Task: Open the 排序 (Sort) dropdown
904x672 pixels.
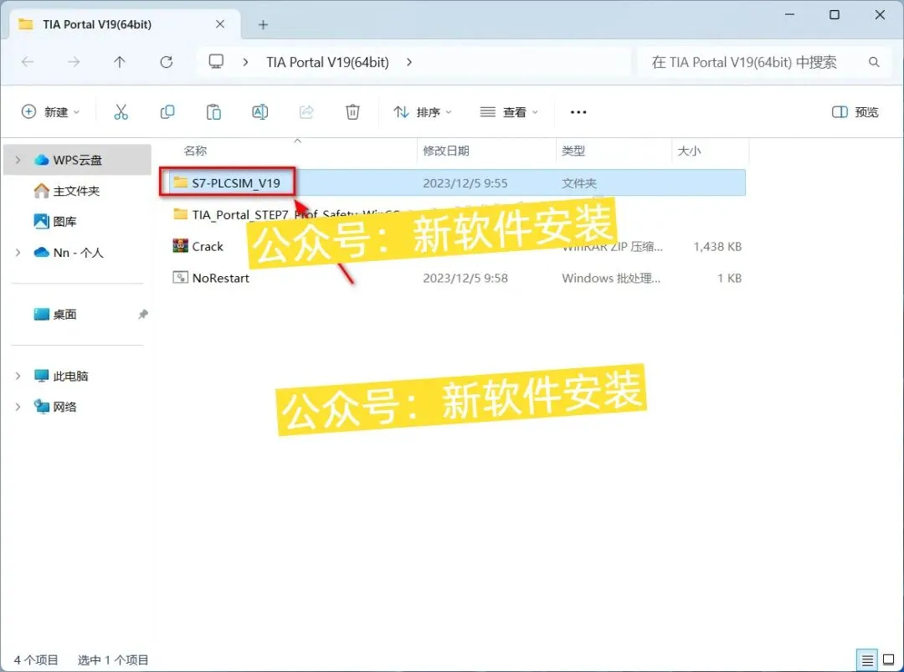Action: (423, 112)
